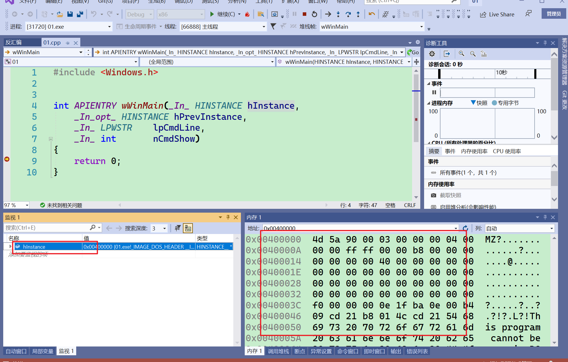Switch to the 调用堆栈 tab
Screen dimensions: 568x362
(278, 351)
